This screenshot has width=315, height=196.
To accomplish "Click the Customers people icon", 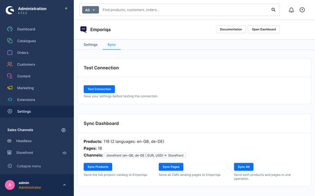I will pyautogui.click(x=10, y=64).
